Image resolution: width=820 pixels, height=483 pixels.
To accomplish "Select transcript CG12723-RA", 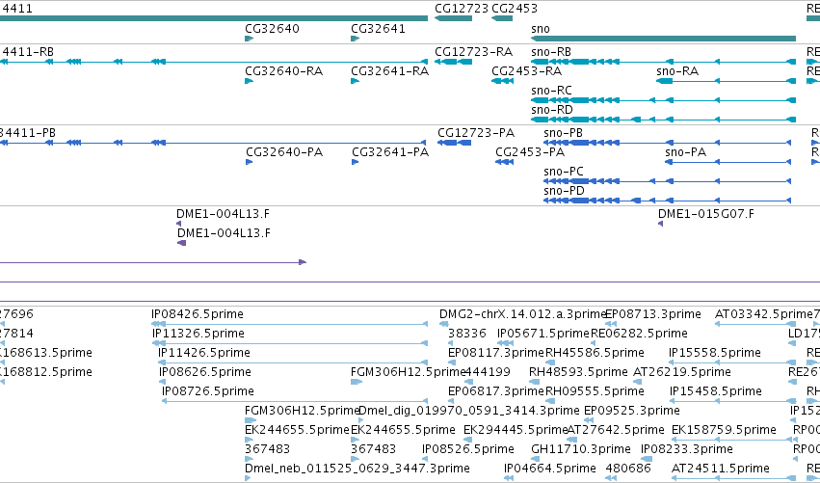I will tap(454, 62).
